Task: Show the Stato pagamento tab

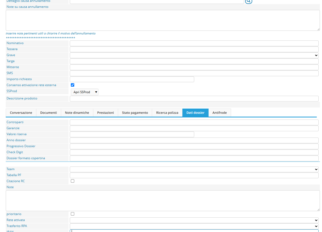Action: click(x=135, y=113)
